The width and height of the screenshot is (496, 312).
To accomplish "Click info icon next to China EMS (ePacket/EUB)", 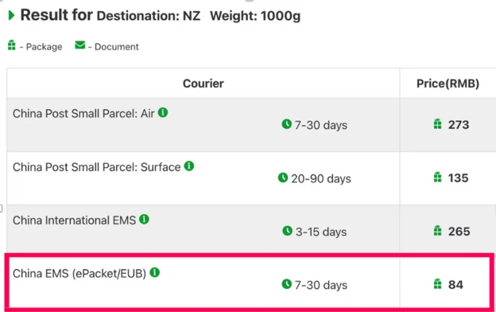I will [155, 272].
